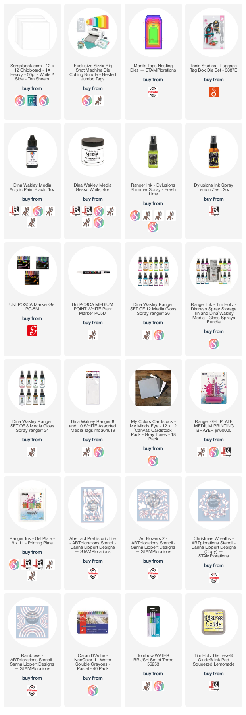Click Ranger store icon under Dylusions Lemon Zest
The height and width of the screenshot is (715, 246).
[x=214, y=211]
